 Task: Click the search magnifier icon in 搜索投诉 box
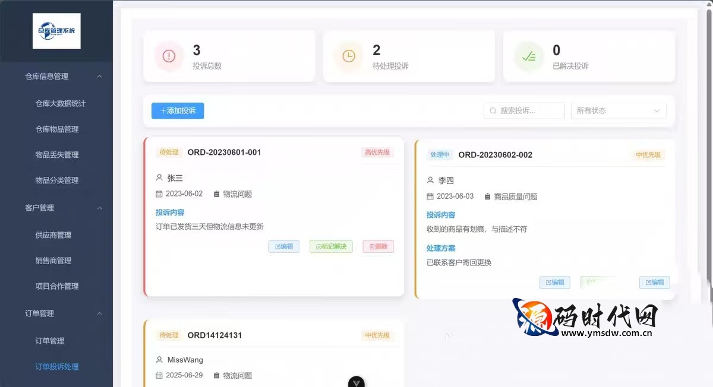point(493,110)
